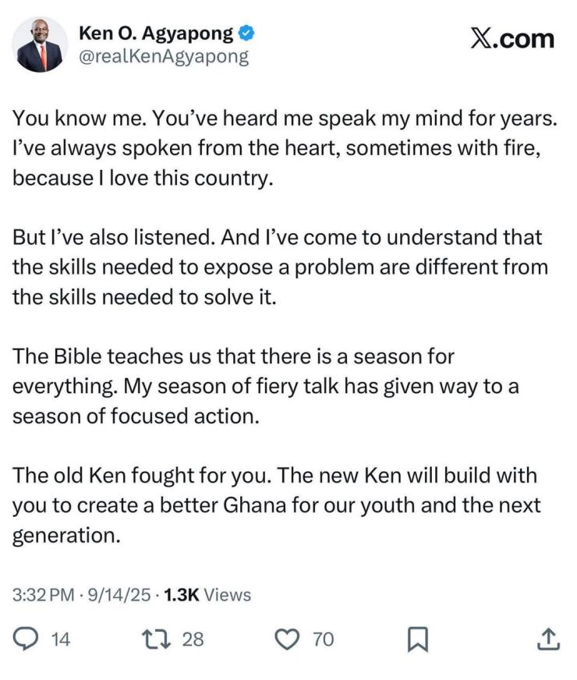Click the paragraph about the Bible and seasons
The image size is (577, 680).
(x=265, y=387)
